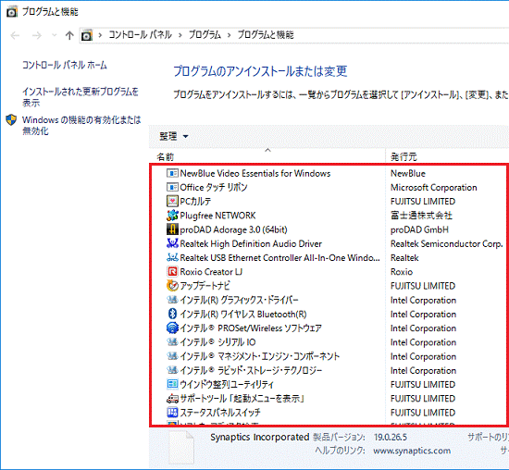This screenshot has width=509, height=470.
Task: Open Windows の機能の有効化または無効化 link
Action: point(81,125)
